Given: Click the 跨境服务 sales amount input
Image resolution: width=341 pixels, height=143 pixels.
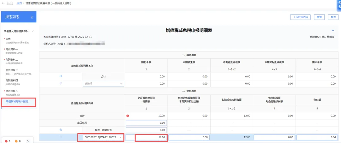Looking at the screenshot, I should pyautogui.click(x=146, y=130).
